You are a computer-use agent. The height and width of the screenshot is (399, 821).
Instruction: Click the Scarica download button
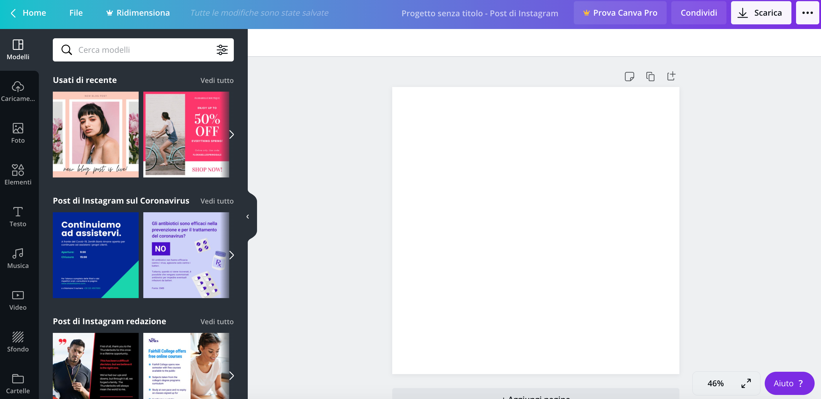[x=761, y=13]
